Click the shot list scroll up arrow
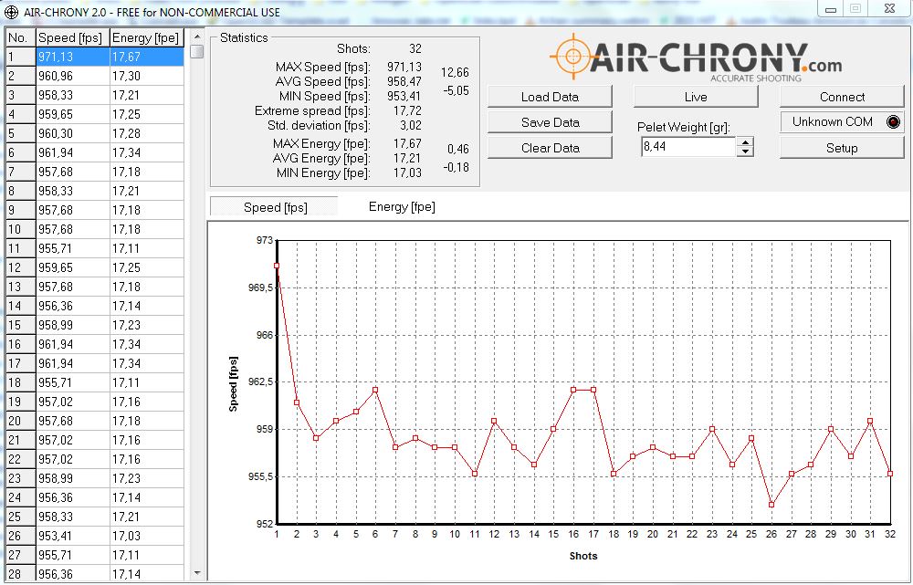Screen dimensions: 913x585 pos(197,37)
